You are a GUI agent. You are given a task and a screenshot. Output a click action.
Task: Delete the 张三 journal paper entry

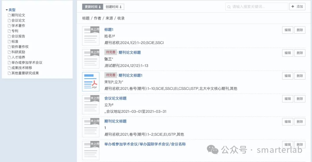(x=300, y=53)
